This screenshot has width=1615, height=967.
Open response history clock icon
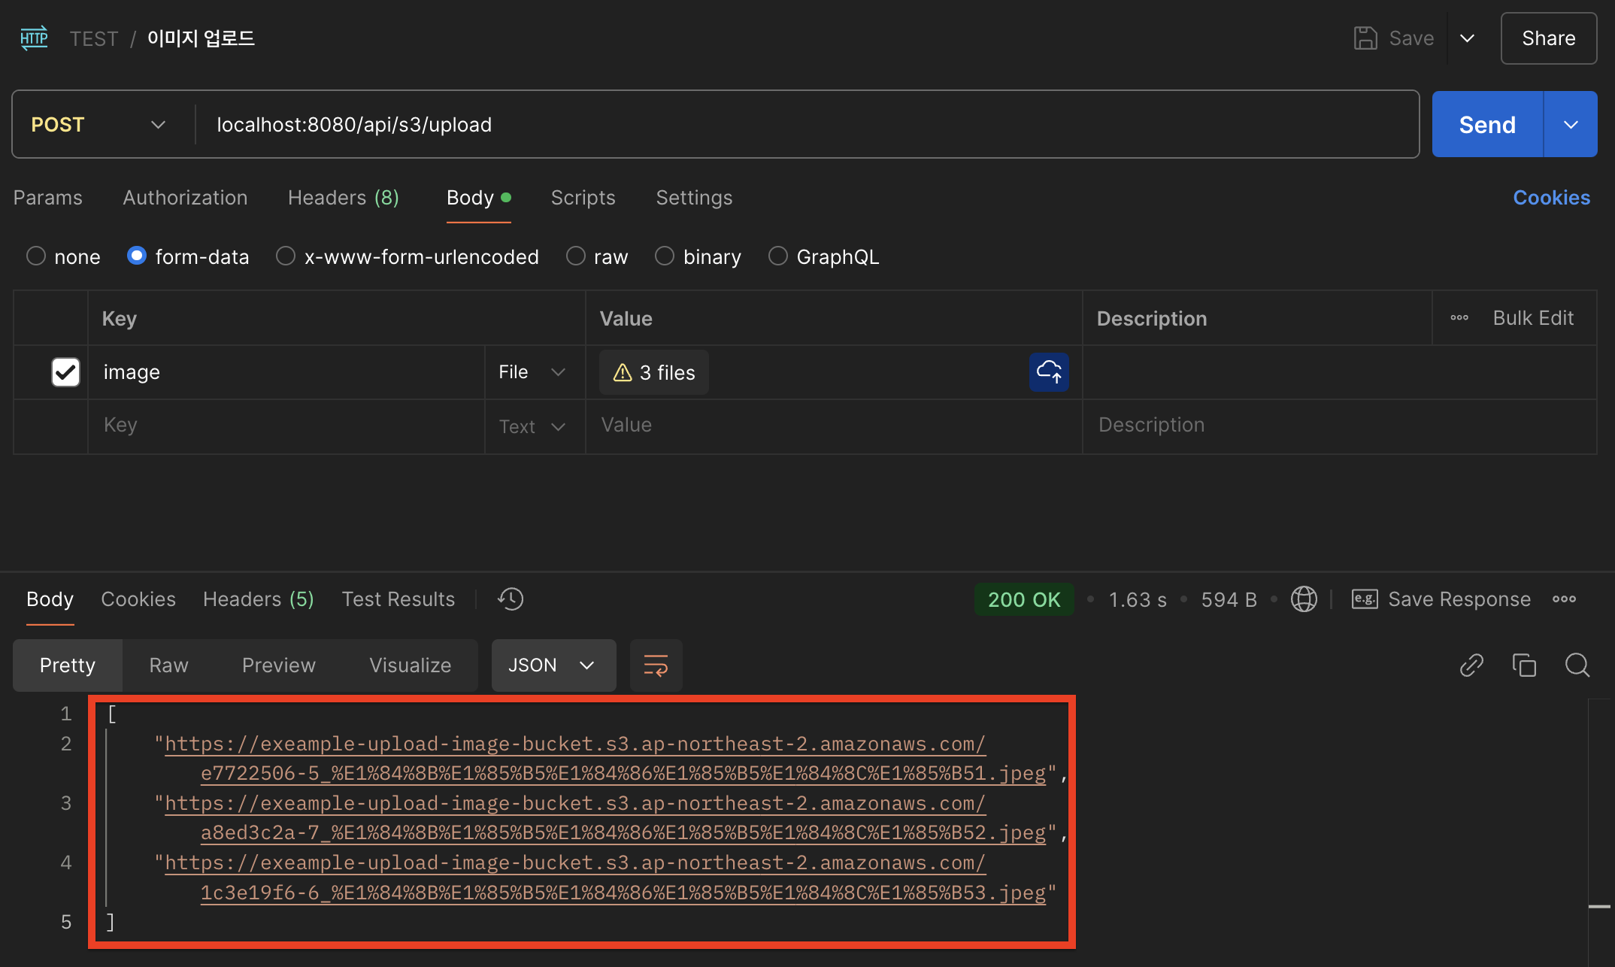(511, 599)
